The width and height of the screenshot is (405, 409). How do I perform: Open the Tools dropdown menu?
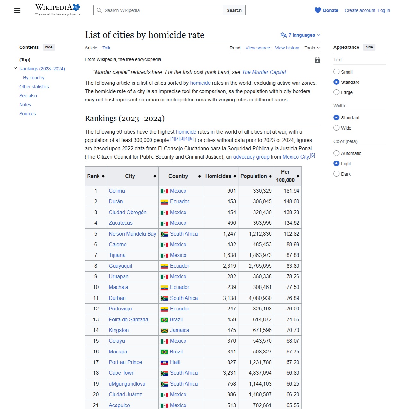312,48
